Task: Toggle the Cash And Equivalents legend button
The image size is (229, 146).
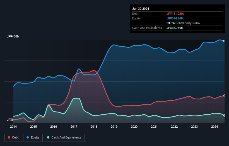Action: pyautogui.click(x=64, y=138)
